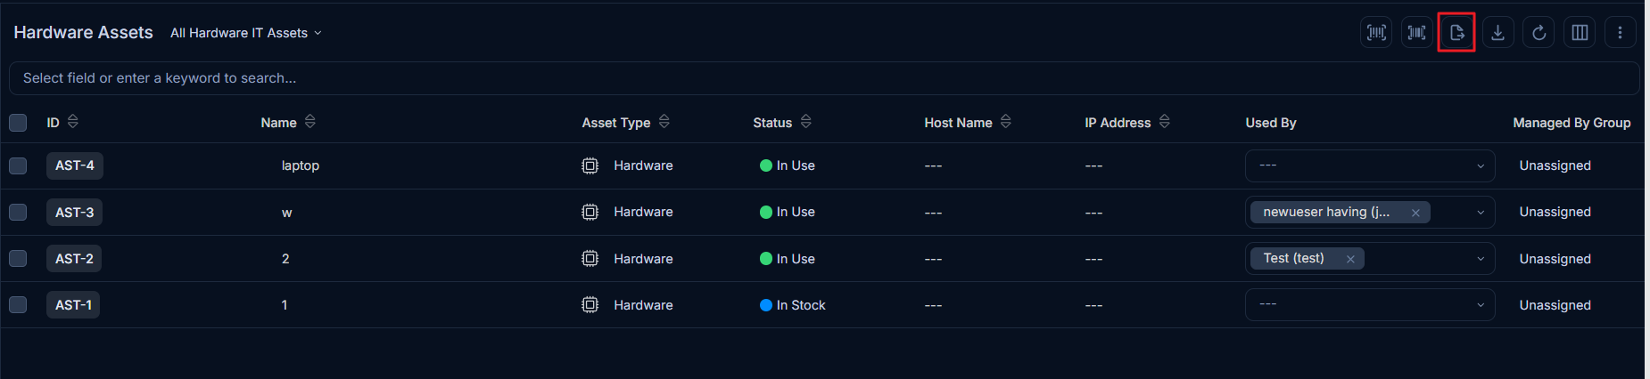Sort by Name column arrows
The width and height of the screenshot is (1650, 379).
coord(310,121)
